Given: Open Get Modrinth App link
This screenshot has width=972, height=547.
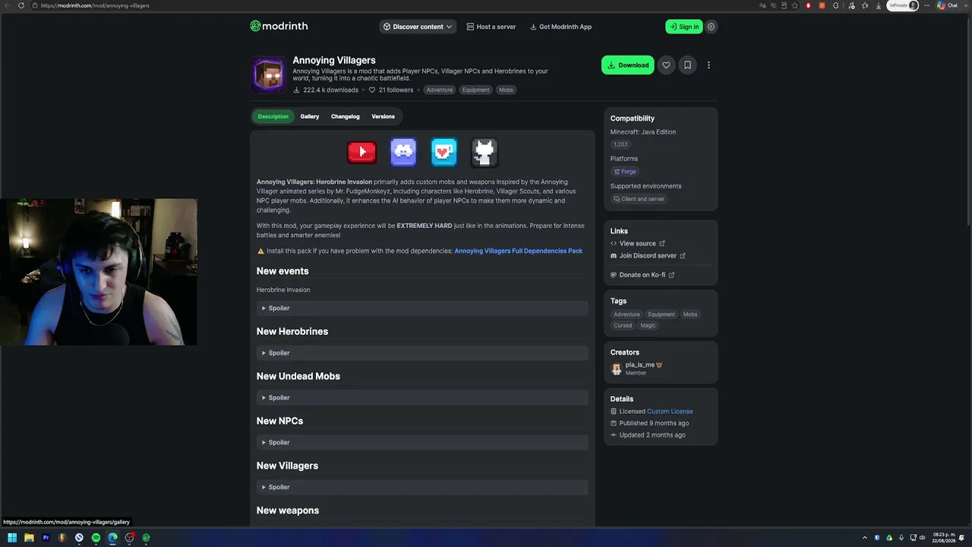Looking at the screenshot, I should (x=560, y=27).
